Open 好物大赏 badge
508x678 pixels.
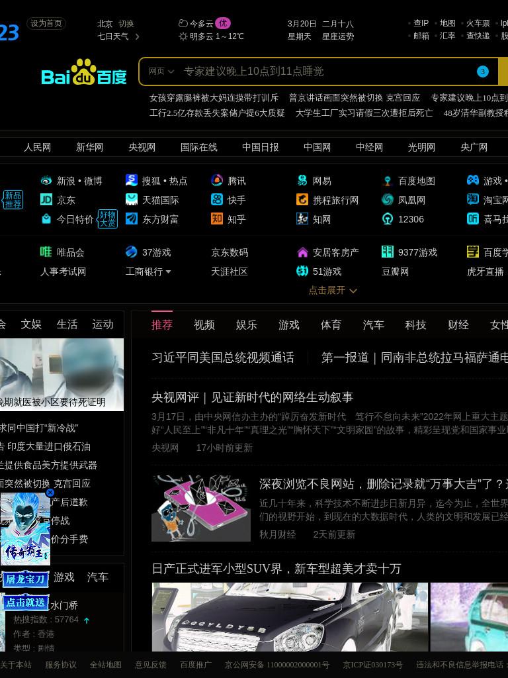point(108,218)
